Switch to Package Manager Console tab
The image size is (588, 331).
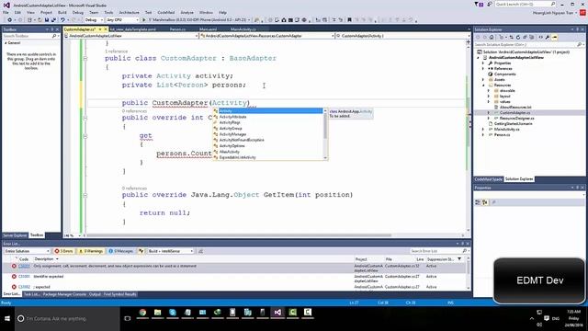64,294
